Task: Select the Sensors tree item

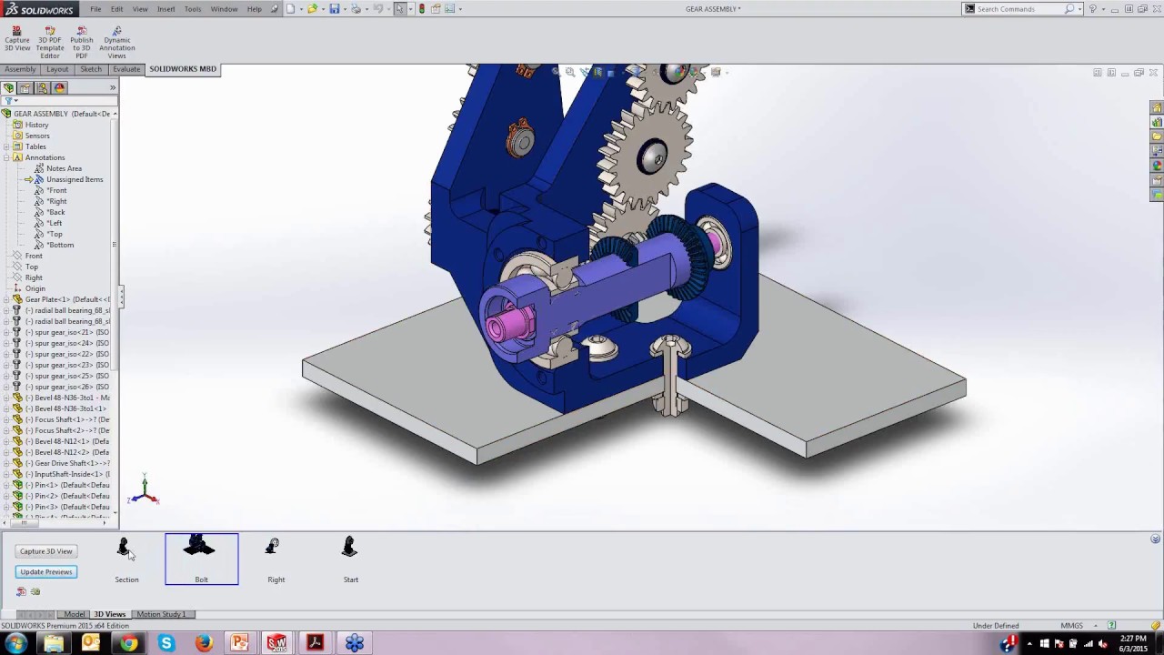Action: click(x=37, y=136)
